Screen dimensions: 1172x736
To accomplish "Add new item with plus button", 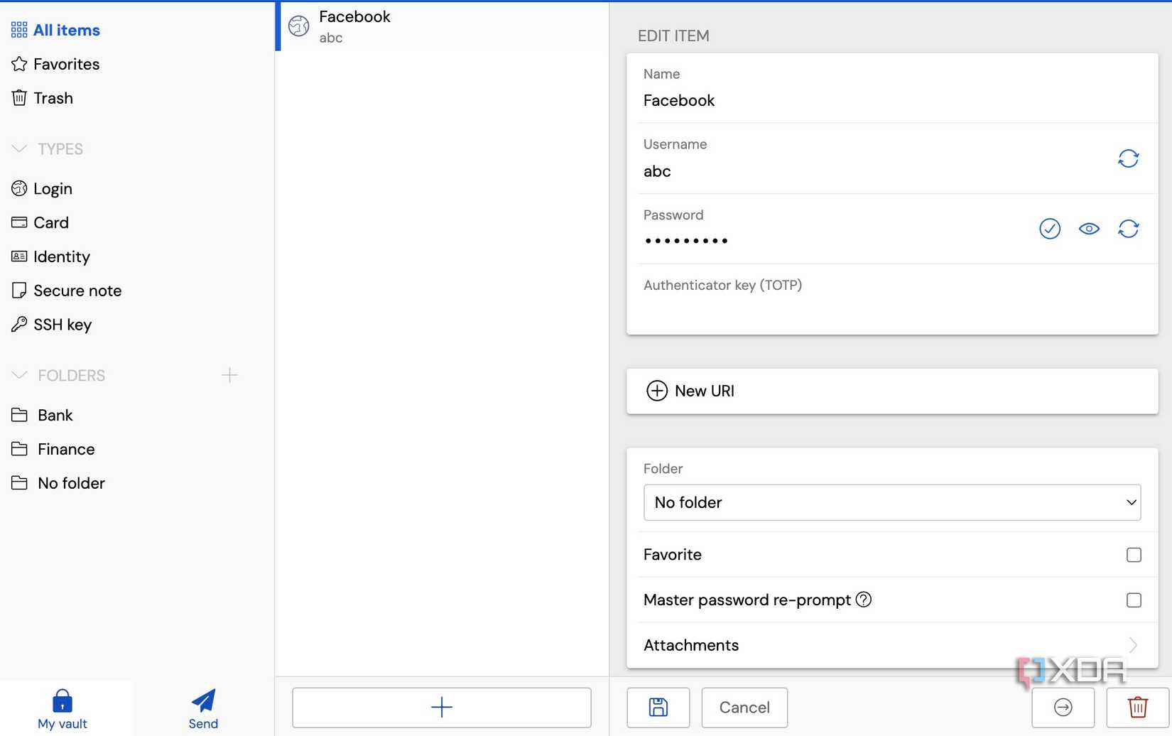I will pos(442,708).
